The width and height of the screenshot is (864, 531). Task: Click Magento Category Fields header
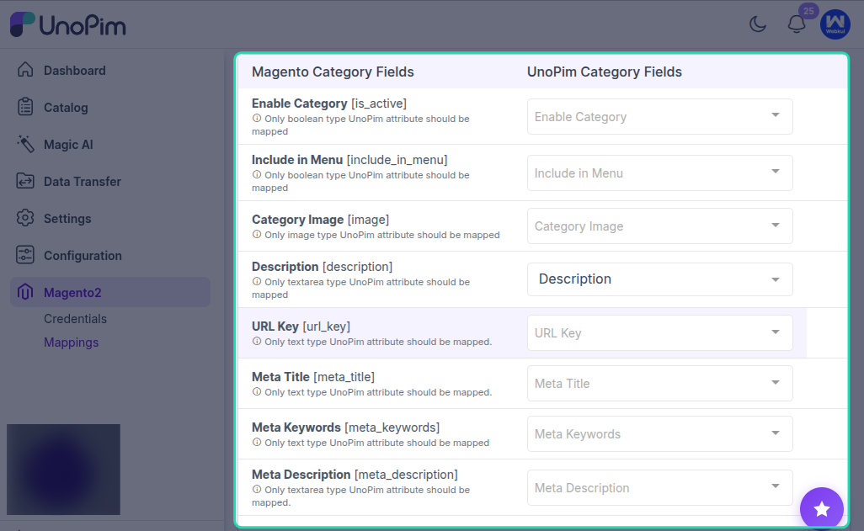click(333, 72)
